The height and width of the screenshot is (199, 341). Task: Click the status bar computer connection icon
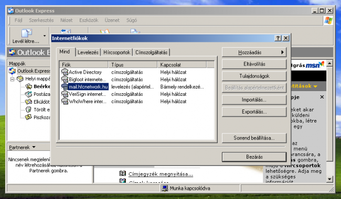(x=165, y=188)
